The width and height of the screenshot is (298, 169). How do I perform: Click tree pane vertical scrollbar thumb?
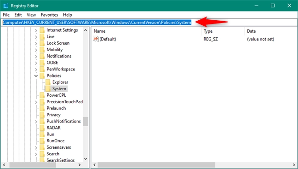[86, 122]
